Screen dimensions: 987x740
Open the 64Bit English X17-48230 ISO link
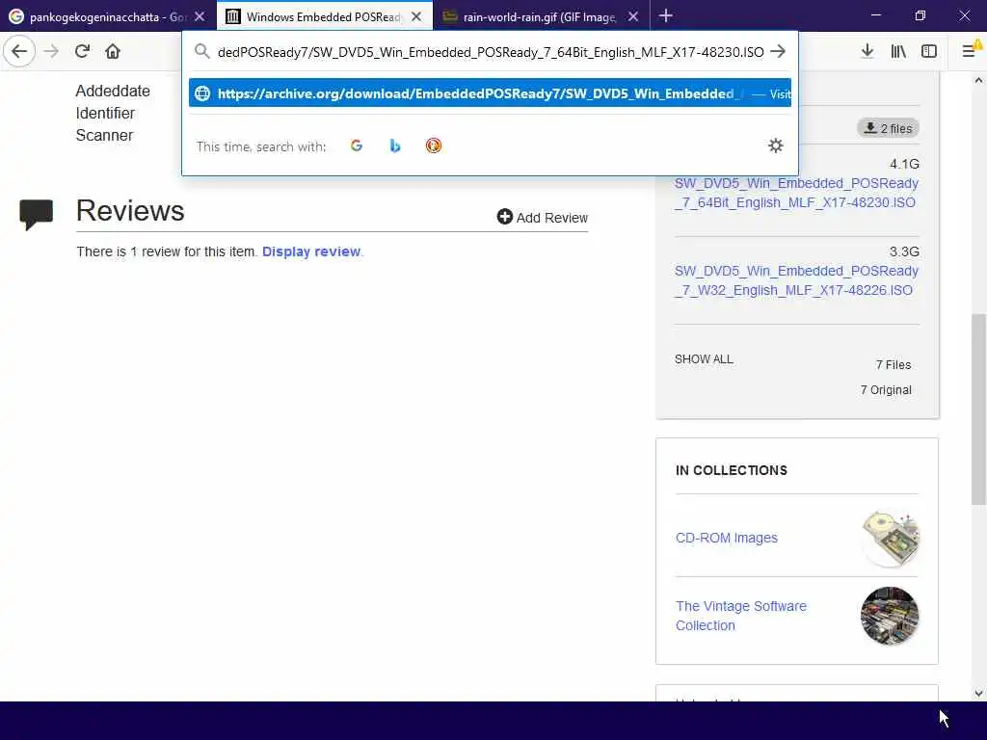coord(796,193)
